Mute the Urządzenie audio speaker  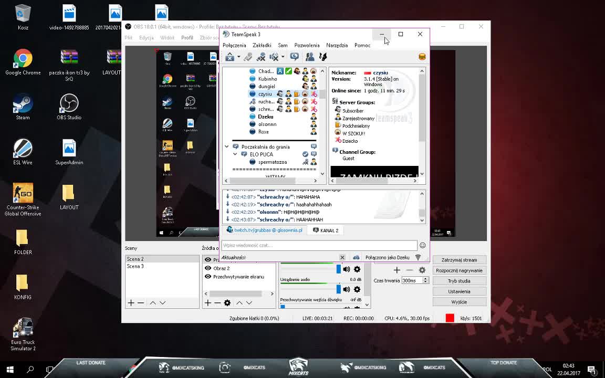click(347, 289)
